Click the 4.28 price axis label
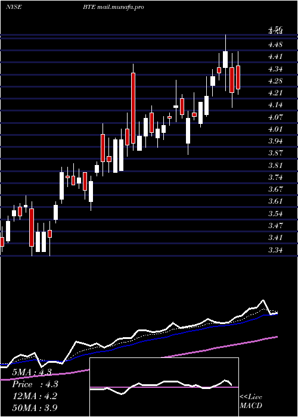The height and width of the screenshot is (417, 298). click(x=275, y=80)
